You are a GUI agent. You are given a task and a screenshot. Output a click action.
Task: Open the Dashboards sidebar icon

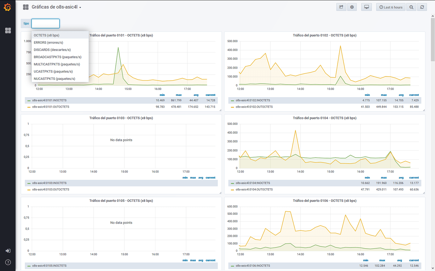coord(8,30)
